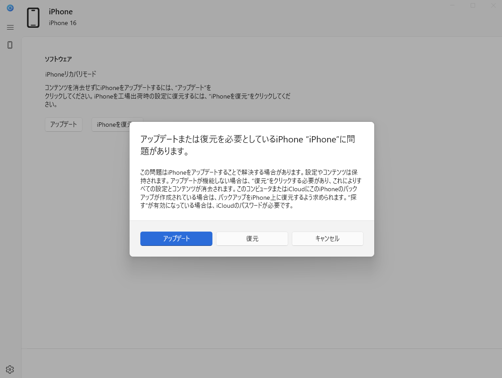Open the hamburger navigation menu
Screen dimensions: 502x378
coord(10,27)
